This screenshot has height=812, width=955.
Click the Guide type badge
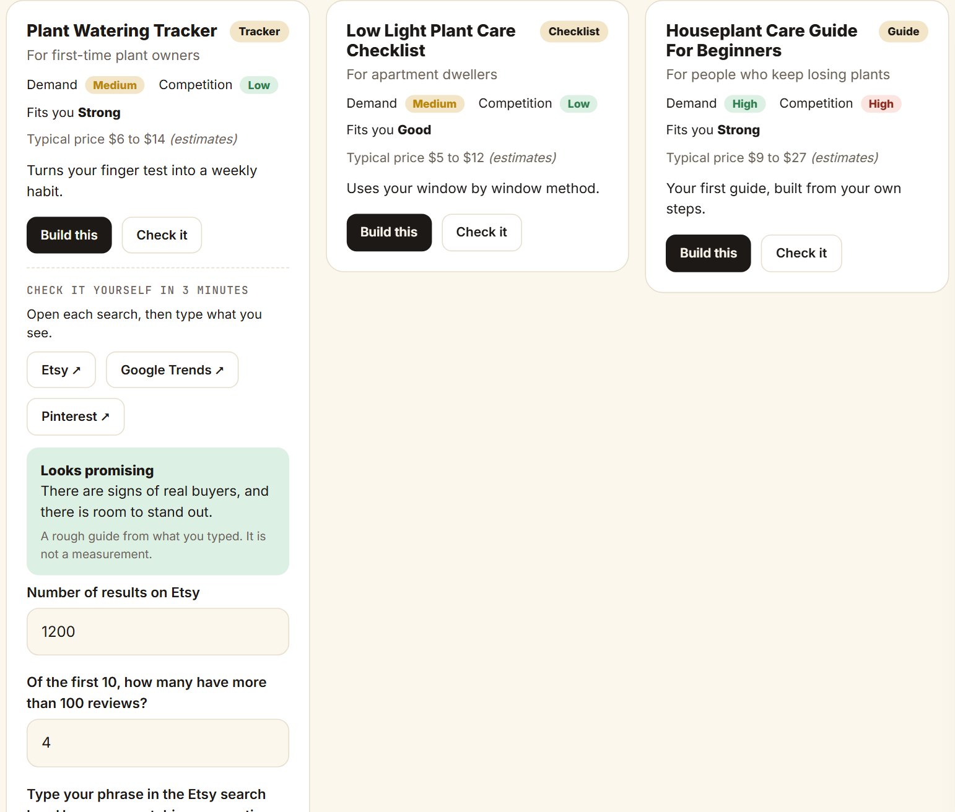coord(904,32)
